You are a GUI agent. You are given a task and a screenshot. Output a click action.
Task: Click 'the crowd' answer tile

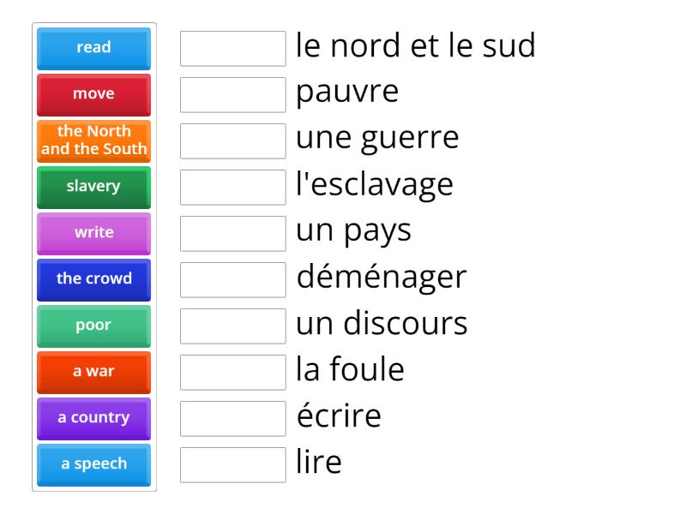tap(94, 279)
